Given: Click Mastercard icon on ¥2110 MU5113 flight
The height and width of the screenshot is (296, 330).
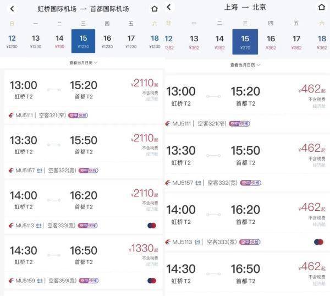Looking at the screenshot, I should point(152,225).
